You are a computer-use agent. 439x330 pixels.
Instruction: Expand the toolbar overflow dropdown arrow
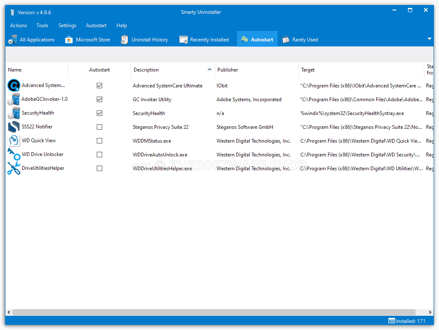[429, 39]
